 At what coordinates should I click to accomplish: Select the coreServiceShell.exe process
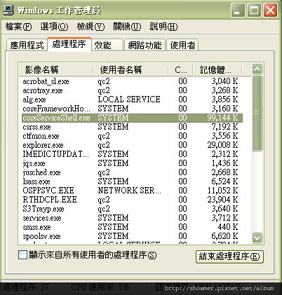[x=132, y=118]
